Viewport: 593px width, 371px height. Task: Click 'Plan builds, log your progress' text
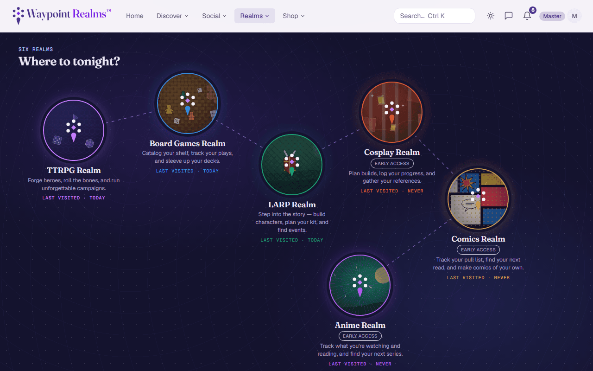(392, 177)
